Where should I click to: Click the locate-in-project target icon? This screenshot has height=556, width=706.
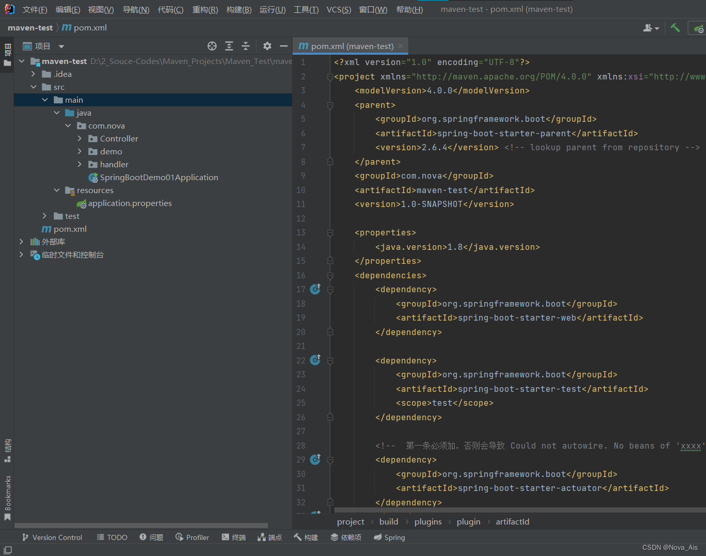[x=212, y=46]
